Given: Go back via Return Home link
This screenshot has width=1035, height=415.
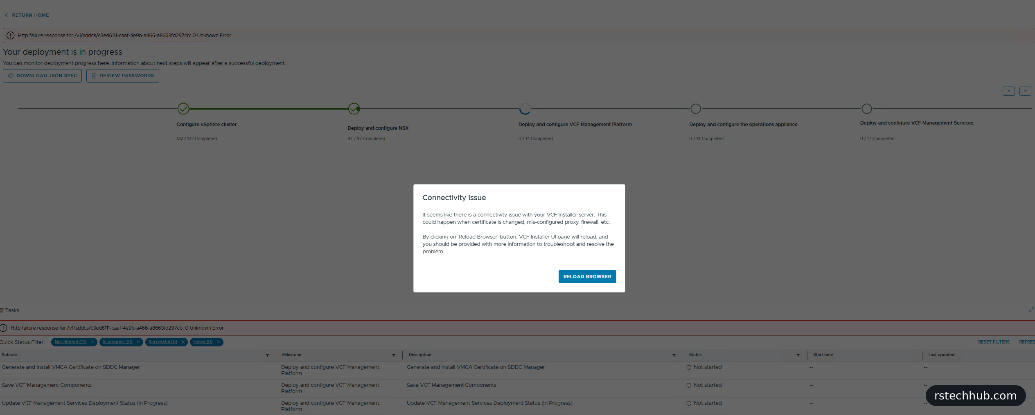Looking at the screenshot, I should pyautogui.click(x=27, y=15).
